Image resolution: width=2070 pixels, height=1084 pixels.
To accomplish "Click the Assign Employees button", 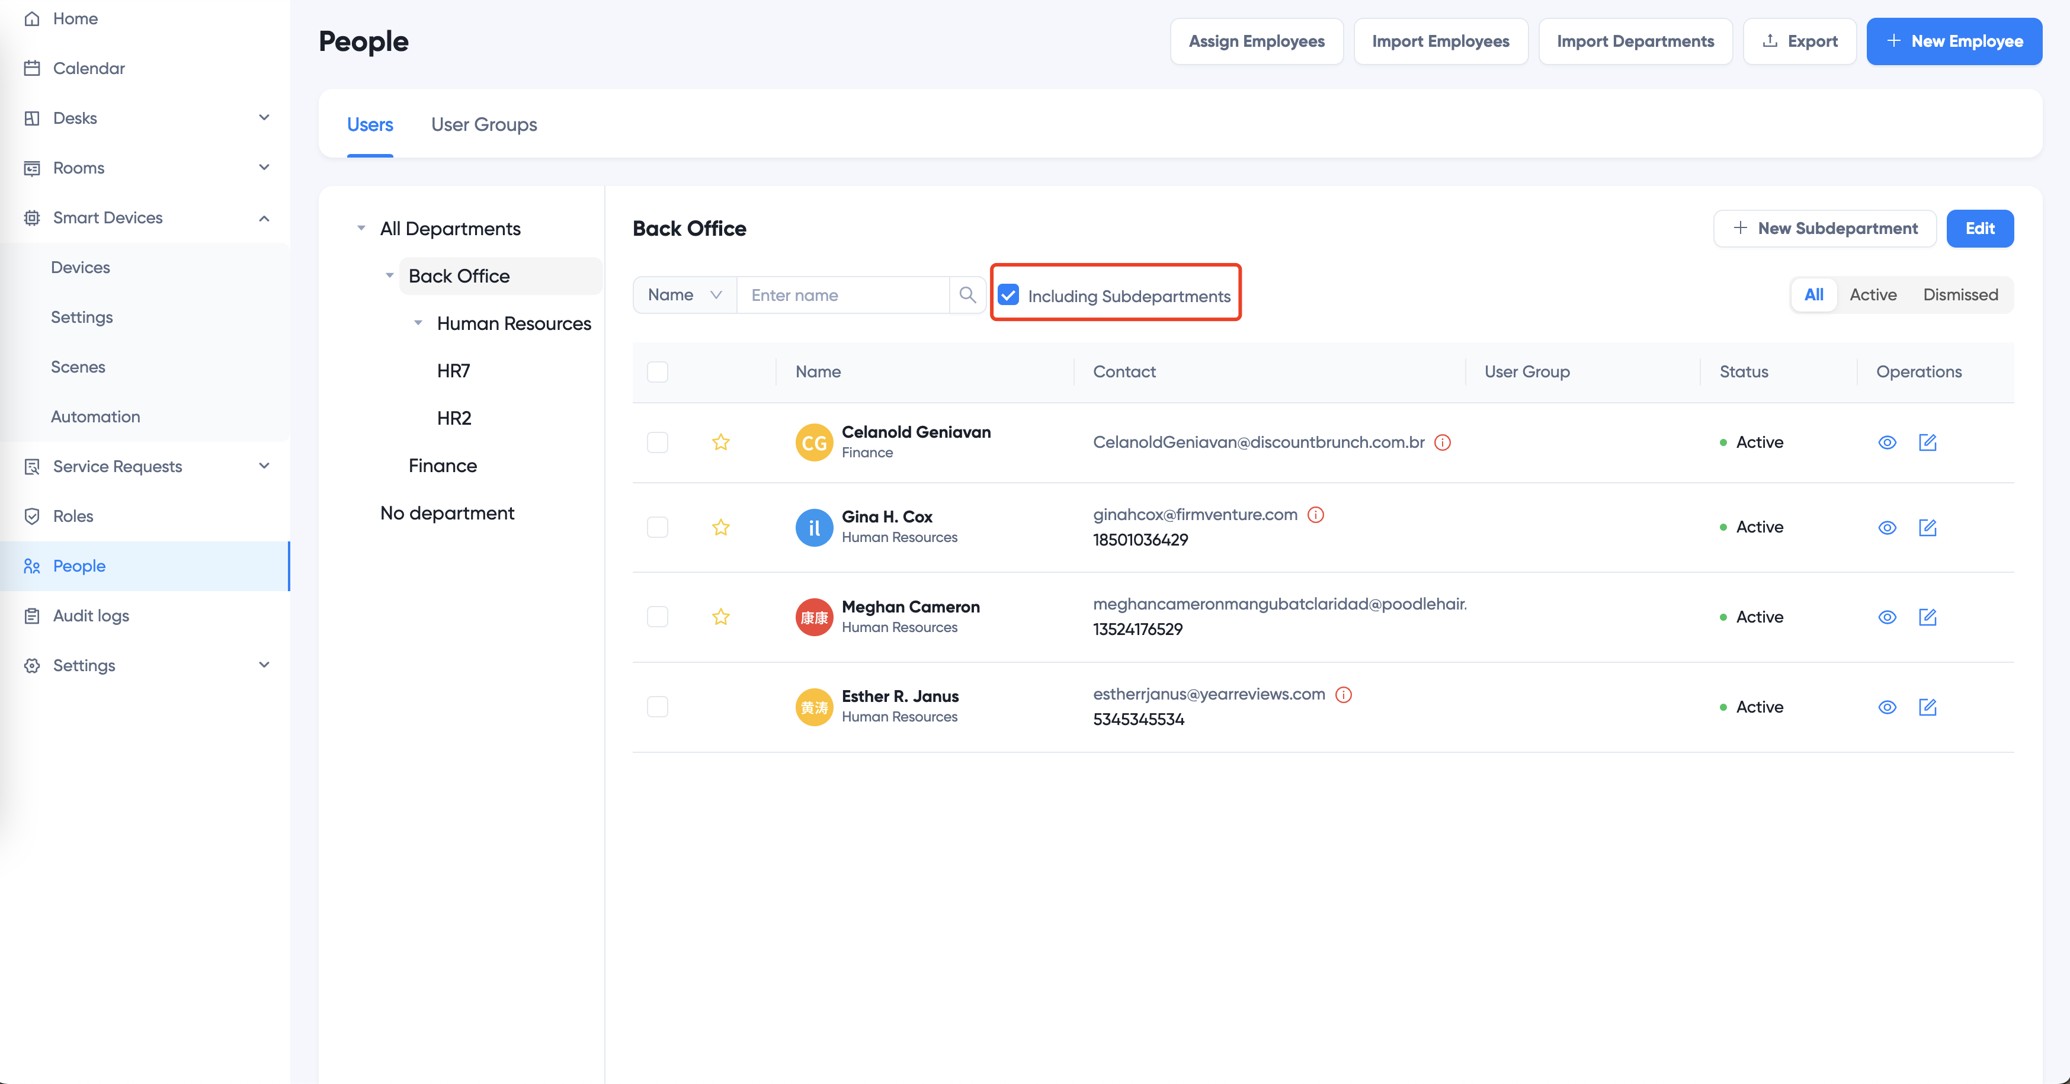I will pos(1257,41).
